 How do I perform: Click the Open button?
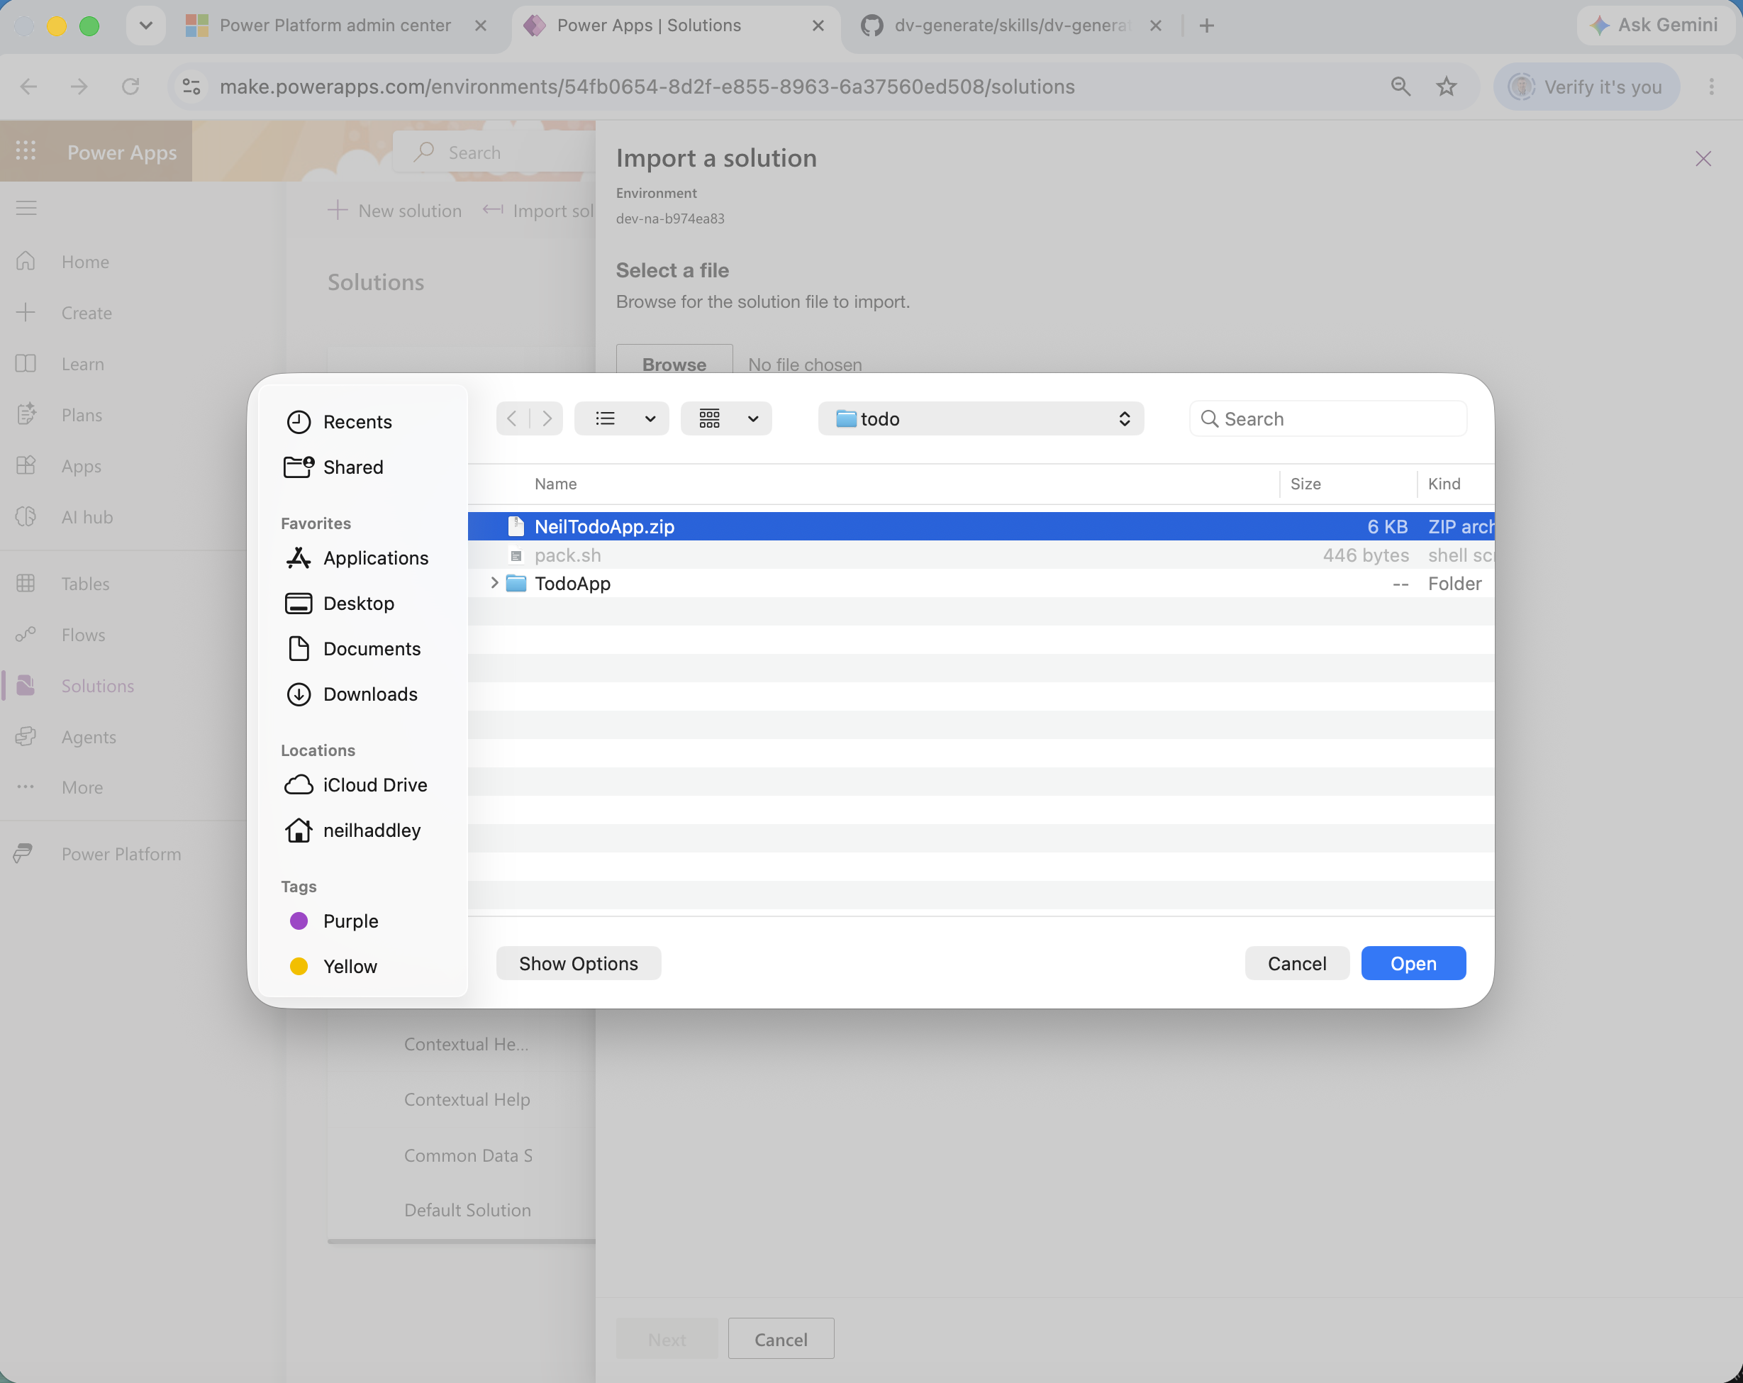click(x=1413, y=962)
